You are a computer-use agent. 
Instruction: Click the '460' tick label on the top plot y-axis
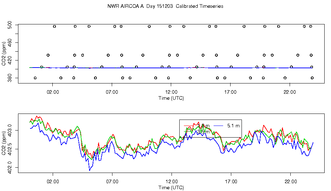pyautogui.click(x=10, y=43)
